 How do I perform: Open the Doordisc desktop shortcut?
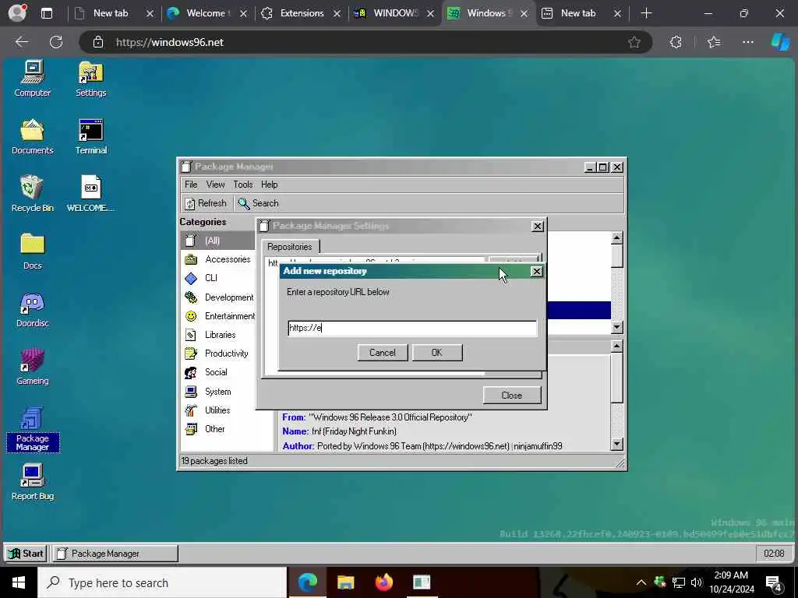[x=33, y=309]
